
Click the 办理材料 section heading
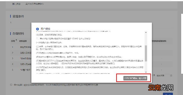[x=18, y=33]
